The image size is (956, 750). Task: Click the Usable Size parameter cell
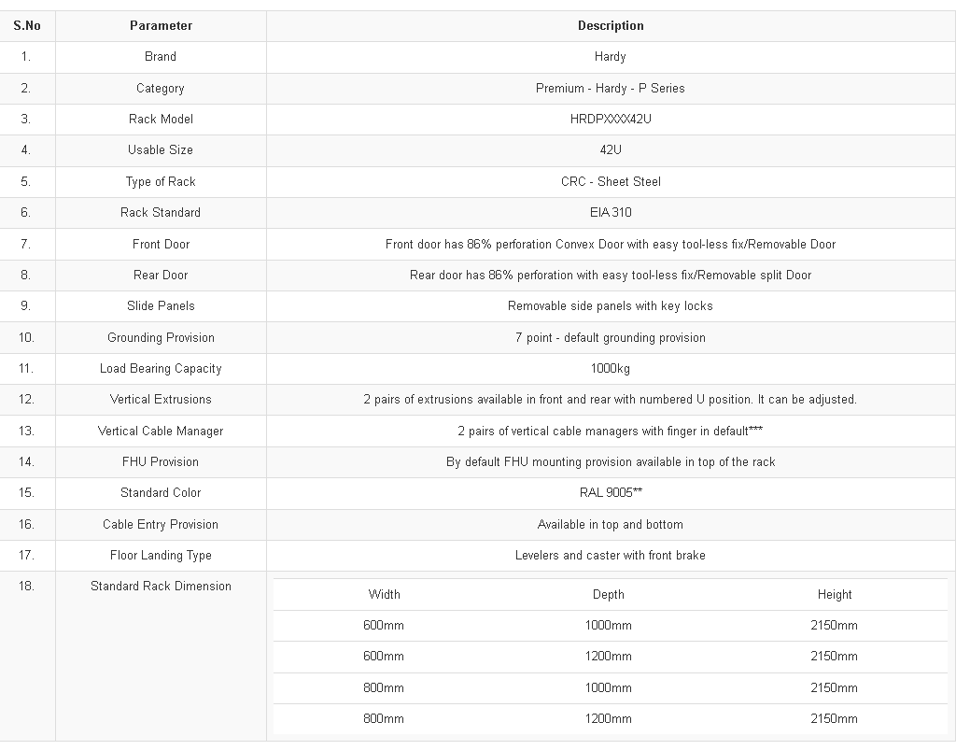[161, 150]
